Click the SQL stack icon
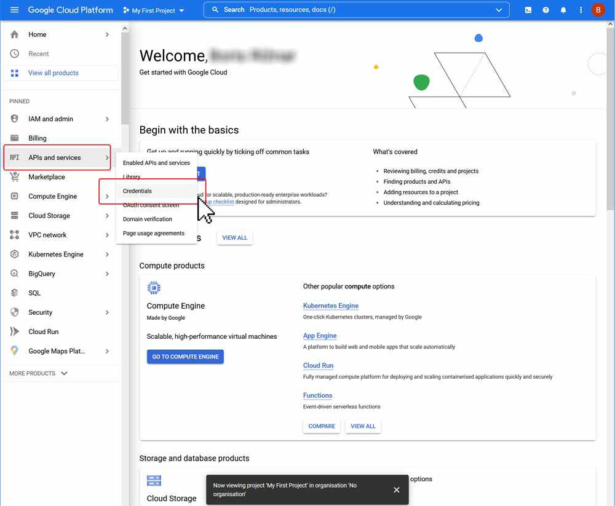 (15, 293)
